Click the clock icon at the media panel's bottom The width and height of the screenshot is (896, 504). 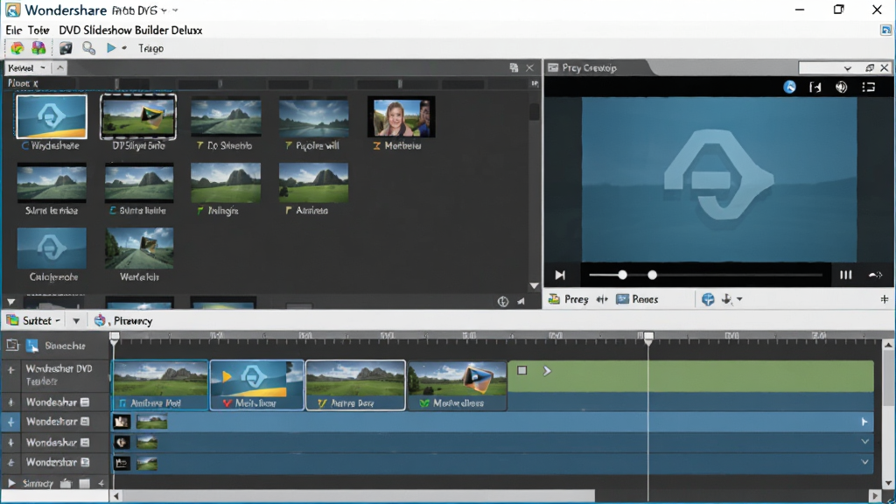[x=503, y=302]
